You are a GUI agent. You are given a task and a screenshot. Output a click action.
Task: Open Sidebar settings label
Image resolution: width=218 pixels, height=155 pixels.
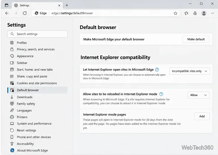point(22,63)
